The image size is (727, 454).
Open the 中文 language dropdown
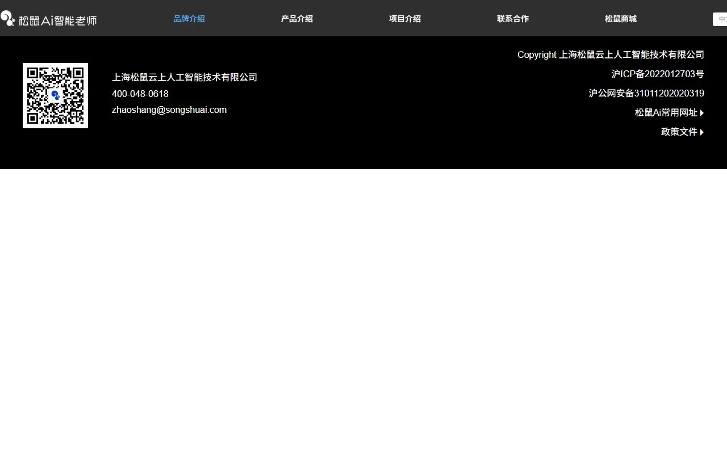(x=720, y=19)
